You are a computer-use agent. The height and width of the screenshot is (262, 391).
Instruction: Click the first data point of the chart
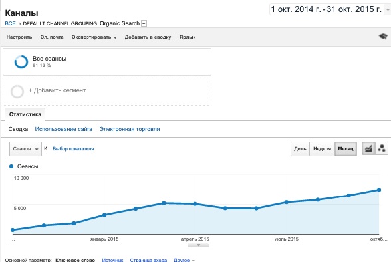coord(13,230)
